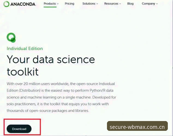This screenshot has height=136, width=173.
Task: Open the Blog link
Action: 130,4
